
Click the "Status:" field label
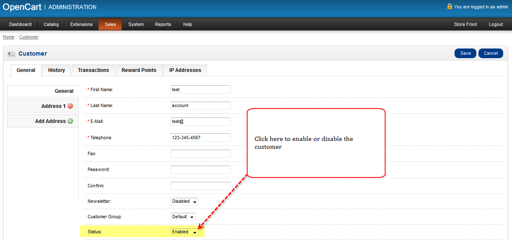click(95, 232)
